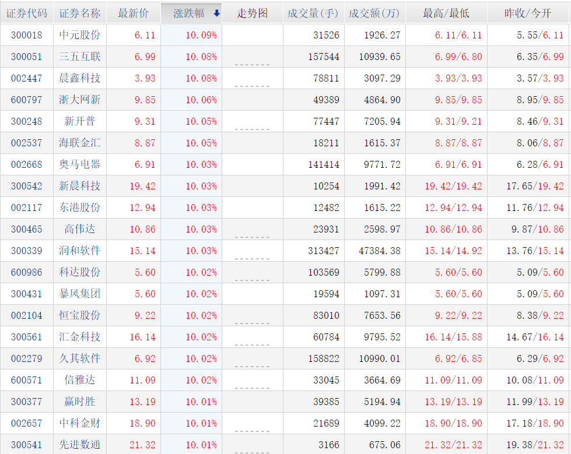Select stock name 暴风集团
The width and height of the screenshot is (571, 454).
coord(80,294)
